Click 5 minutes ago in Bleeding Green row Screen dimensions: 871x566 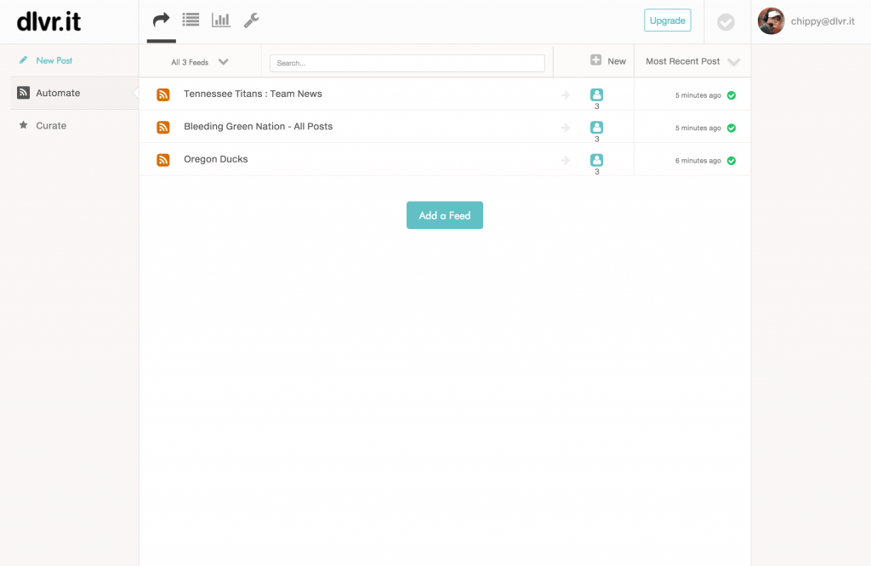pyautogui.click(x=697, y=129)
